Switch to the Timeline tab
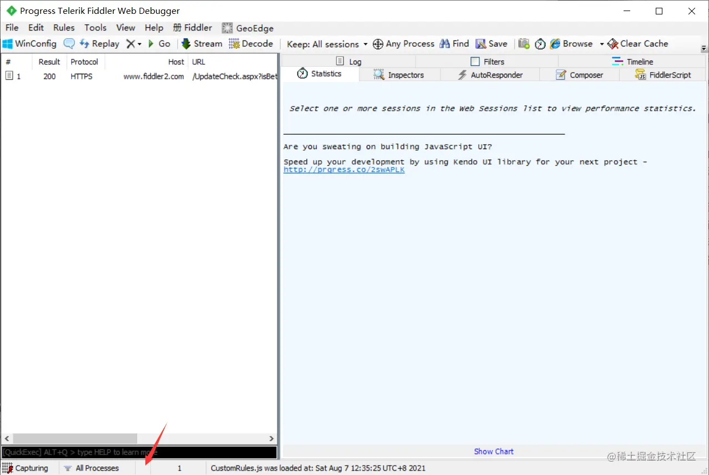 [x=632, y=62]
